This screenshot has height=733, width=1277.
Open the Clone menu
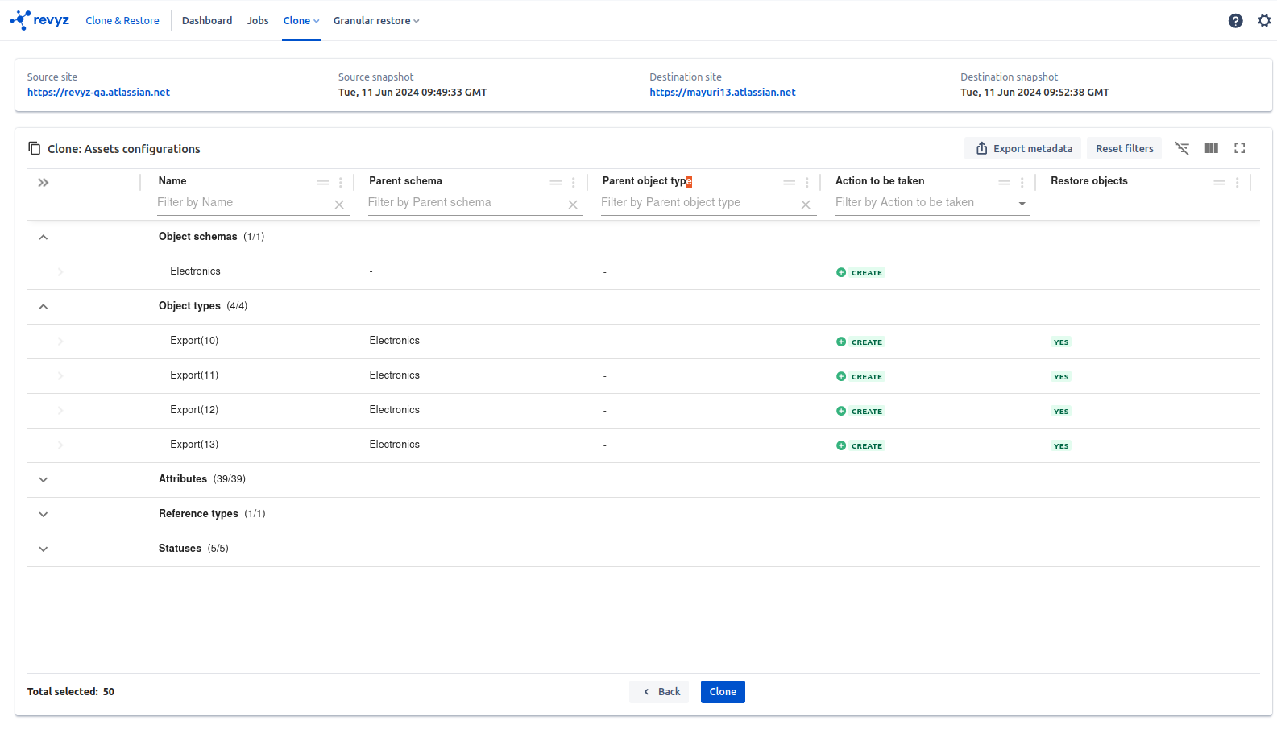301,20
